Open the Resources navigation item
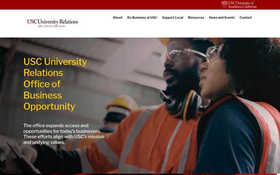The height and width of the screenshot is (175, 280). click(196, 17)
